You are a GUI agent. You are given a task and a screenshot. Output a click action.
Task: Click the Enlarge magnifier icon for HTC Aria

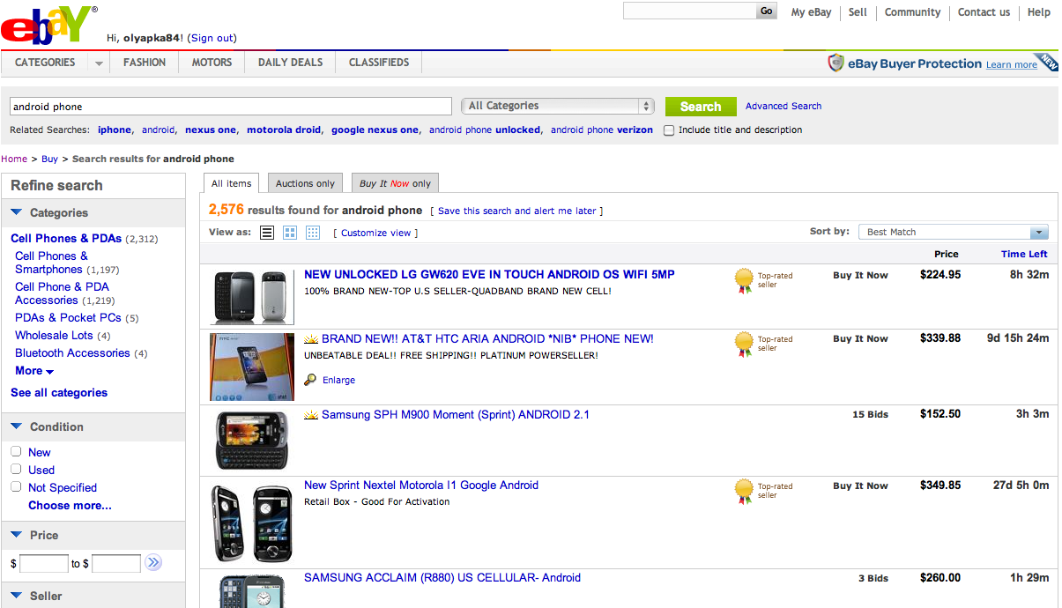(x=310, y=380)
